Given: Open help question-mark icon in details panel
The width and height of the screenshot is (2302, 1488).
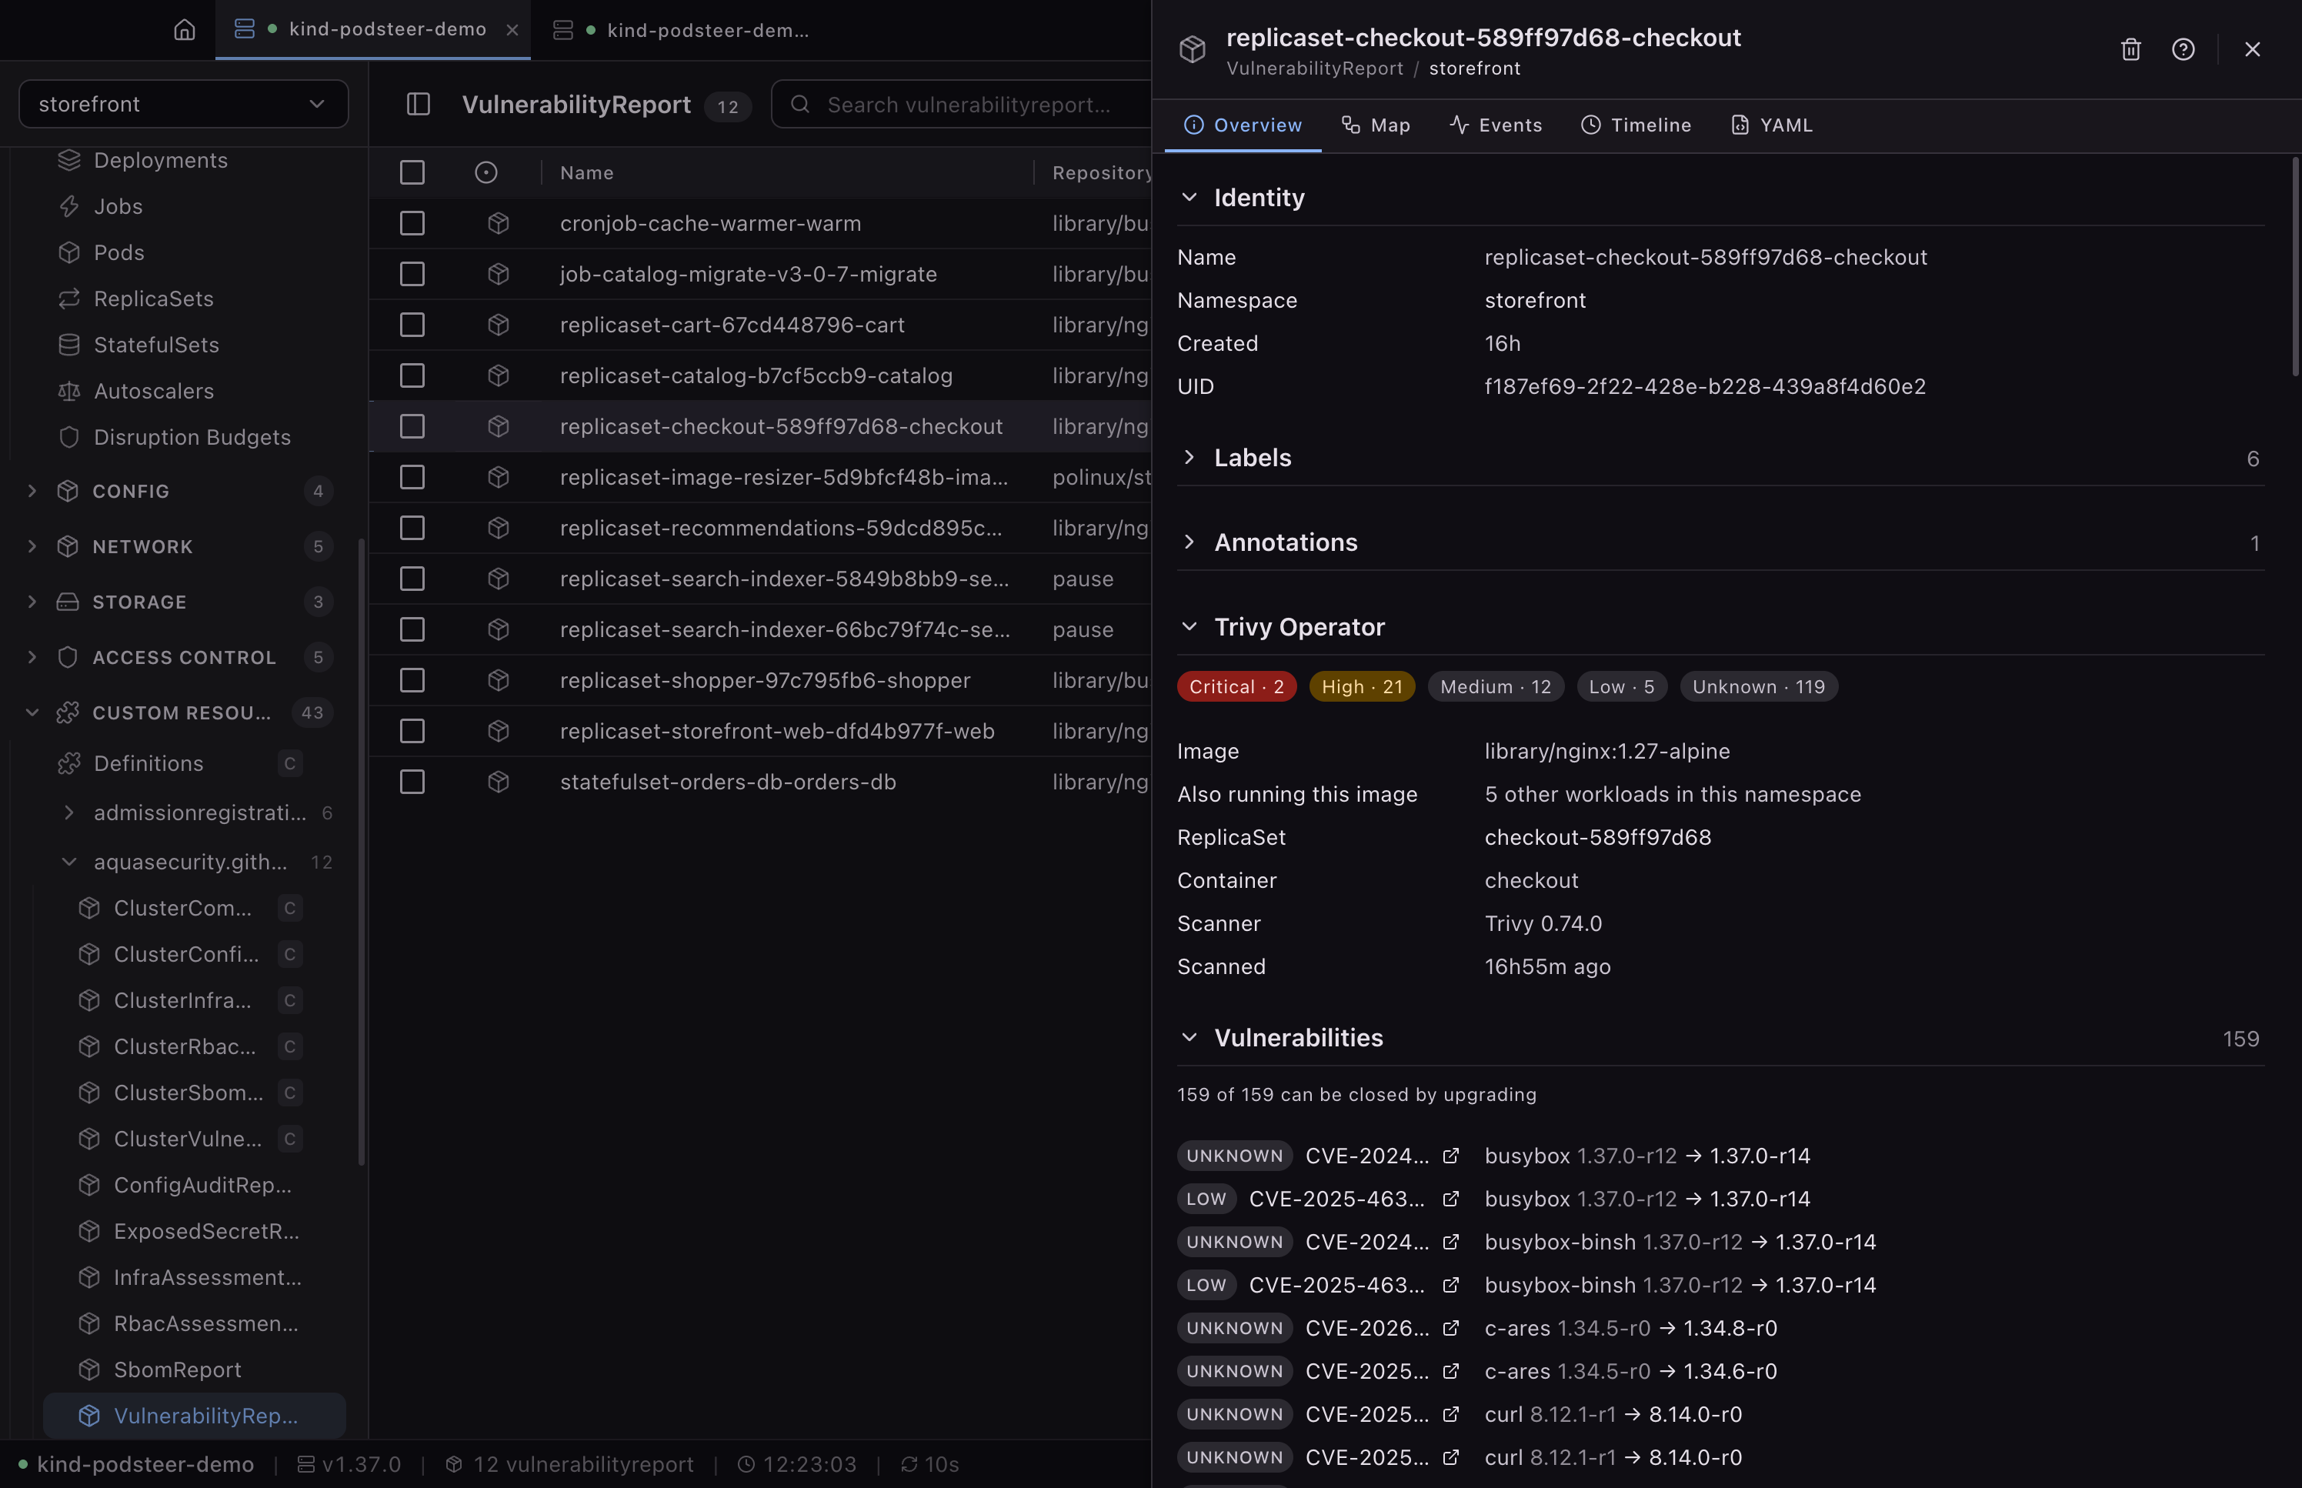Looking at the screenshot, I should 2182,49.
